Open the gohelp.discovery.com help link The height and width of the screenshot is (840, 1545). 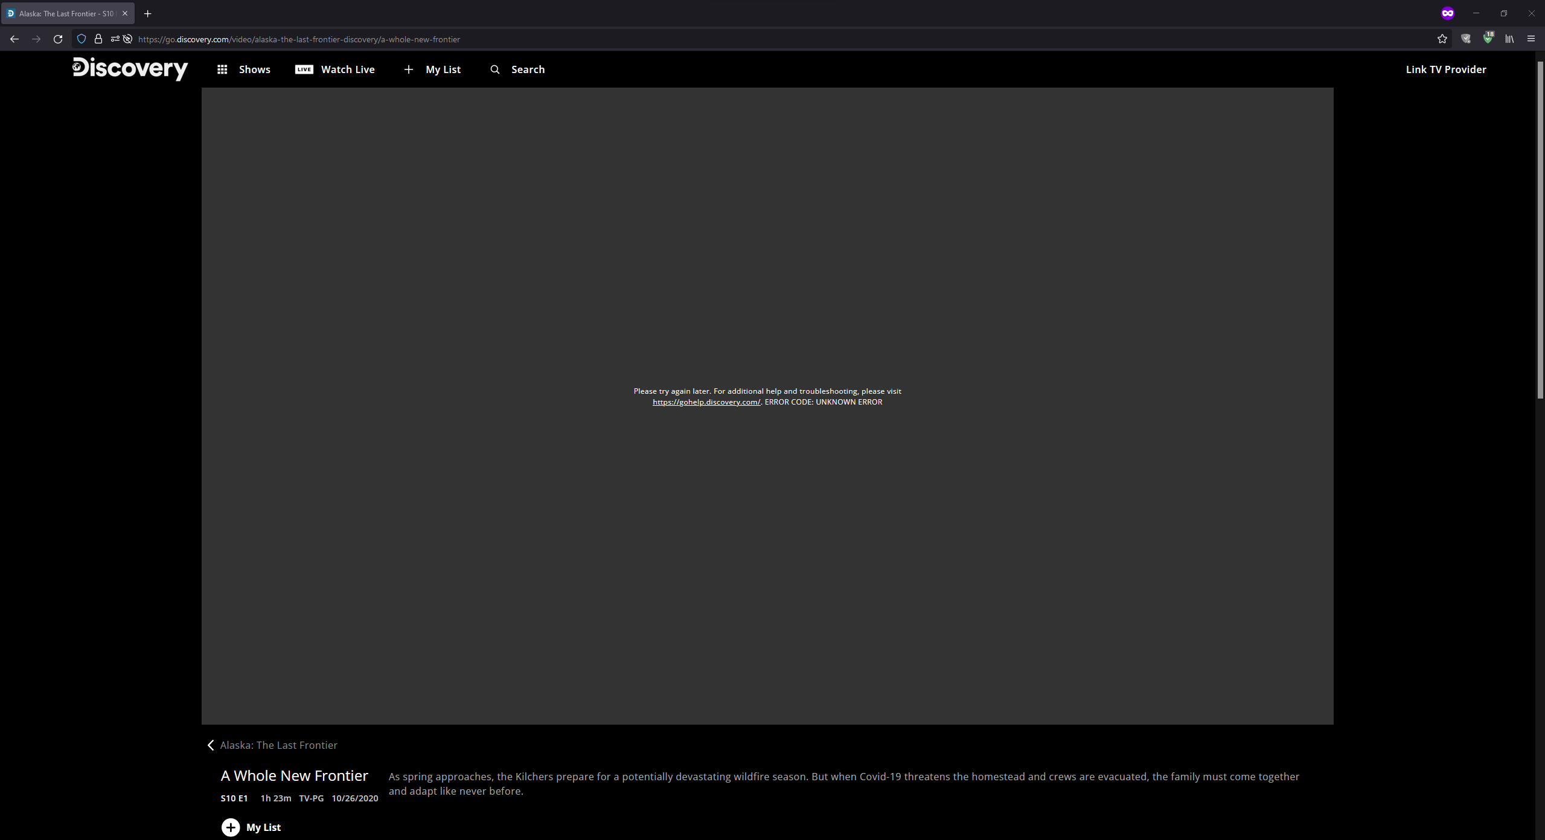pyautogui.click(x=706, y=402)
